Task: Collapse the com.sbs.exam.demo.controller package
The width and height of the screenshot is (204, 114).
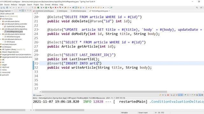Action: tap(1, 24)
